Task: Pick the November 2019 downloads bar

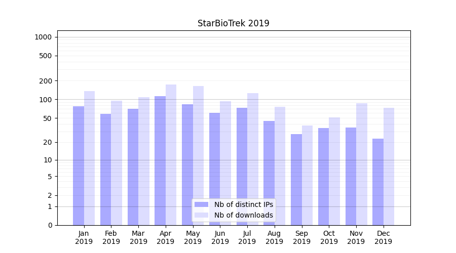Action: pos(362,164)
